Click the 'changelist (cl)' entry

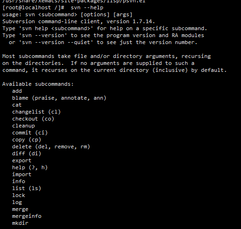point(36,112)
